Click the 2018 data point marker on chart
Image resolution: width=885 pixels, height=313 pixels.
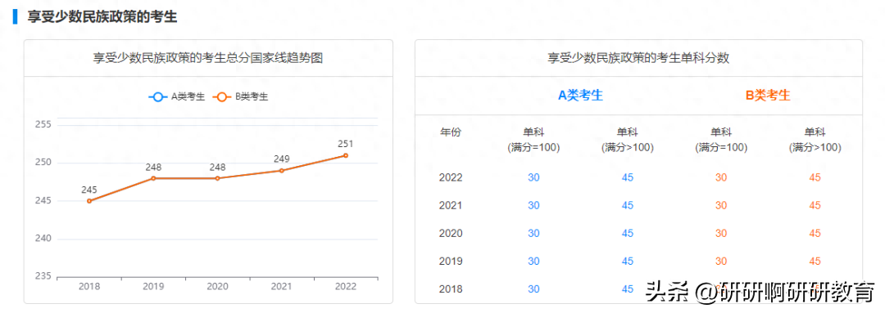(x=89, y=201)
